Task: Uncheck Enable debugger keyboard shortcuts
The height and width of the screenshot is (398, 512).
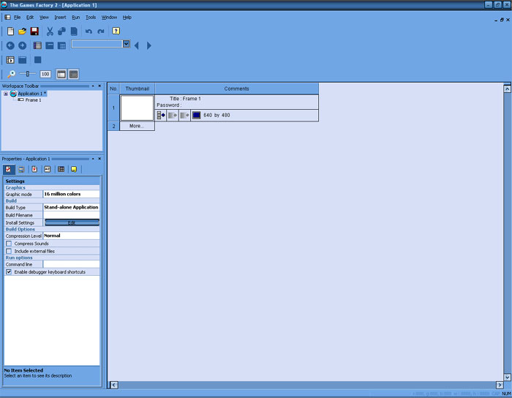Action: click(x=9, y=272)
